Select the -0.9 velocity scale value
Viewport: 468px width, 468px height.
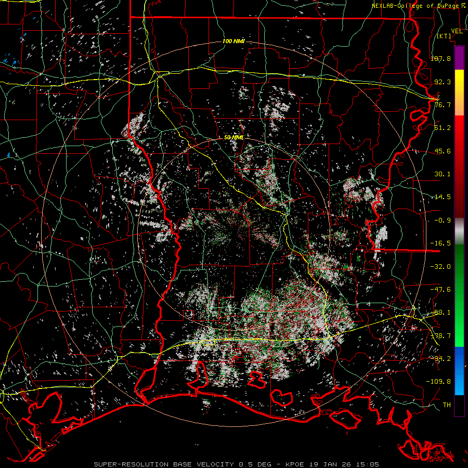(443, 220)
